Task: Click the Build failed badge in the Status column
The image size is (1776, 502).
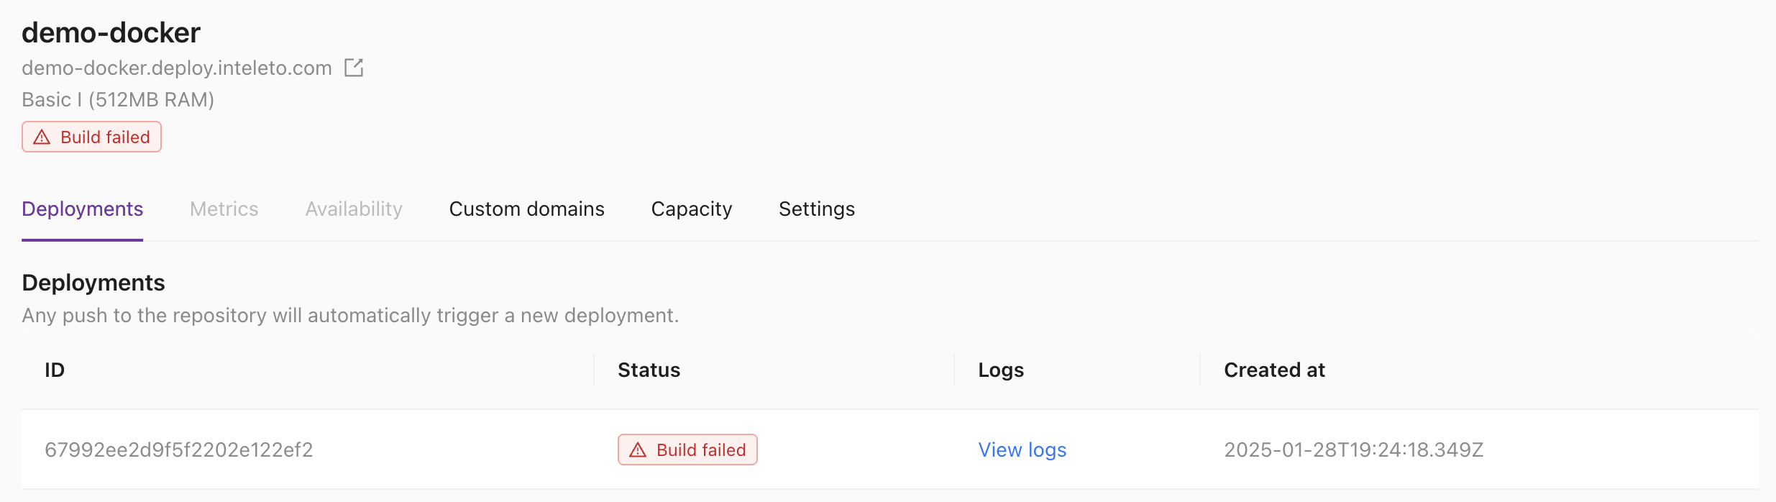Action: (687, 449)
